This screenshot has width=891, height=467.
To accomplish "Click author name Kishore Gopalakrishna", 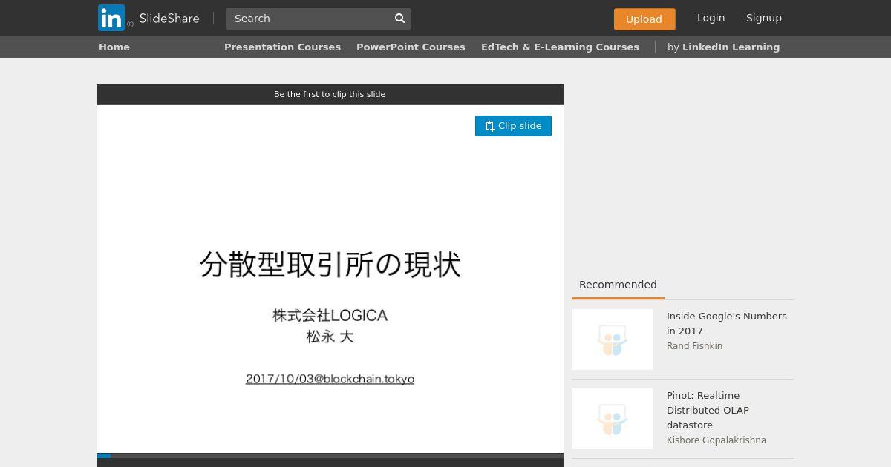I will click(717, 440).
